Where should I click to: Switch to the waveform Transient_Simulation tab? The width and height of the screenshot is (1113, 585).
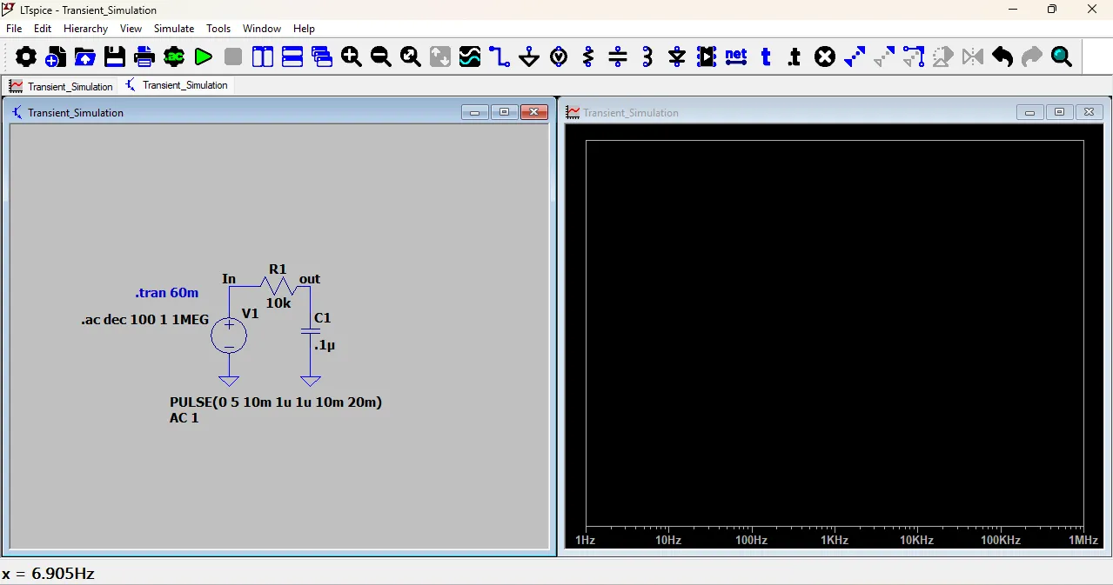(60, 86)
